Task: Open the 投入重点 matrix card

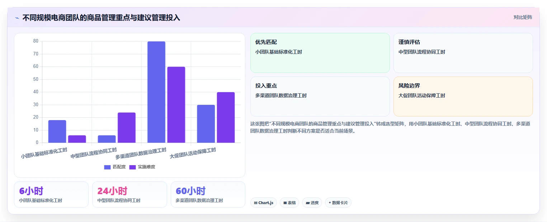Action: tap(320, 97)
